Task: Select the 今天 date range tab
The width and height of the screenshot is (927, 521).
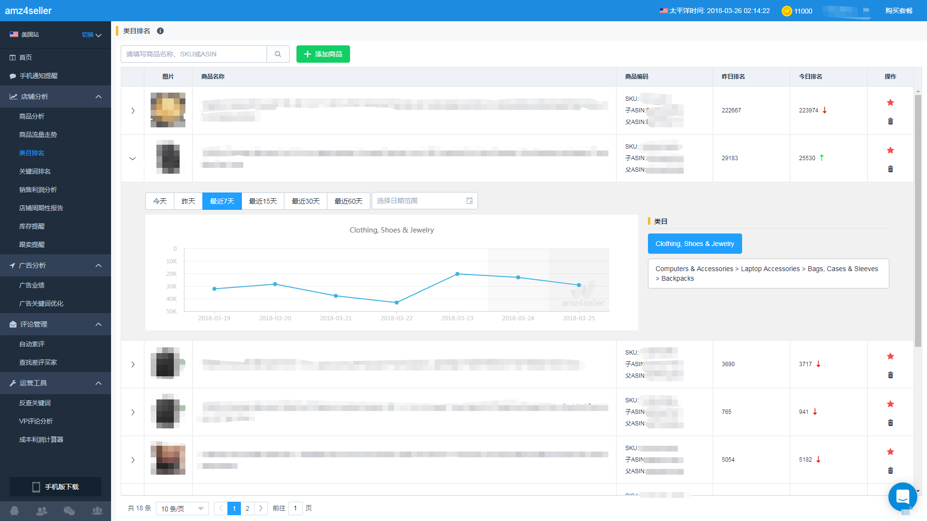Action: [x=160, y=201]
